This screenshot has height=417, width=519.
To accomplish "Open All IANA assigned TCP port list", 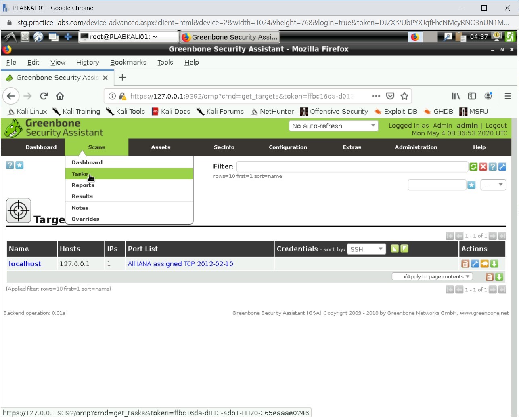I will click(x=180, y=264).
